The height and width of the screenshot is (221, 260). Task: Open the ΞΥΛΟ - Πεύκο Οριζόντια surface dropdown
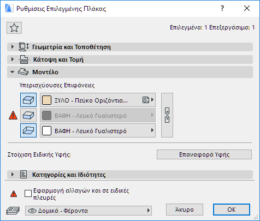click(x=98, y=100)
